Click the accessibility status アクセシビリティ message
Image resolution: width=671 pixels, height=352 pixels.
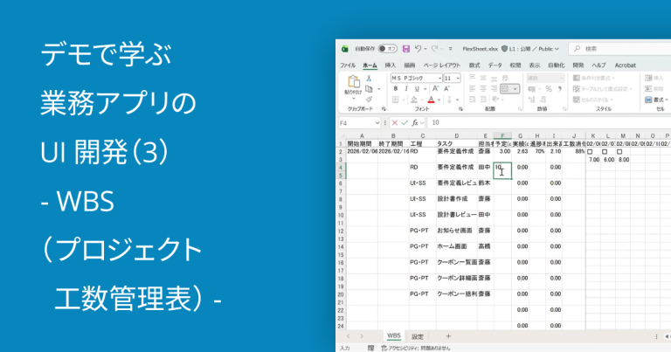tap(416, 349)
